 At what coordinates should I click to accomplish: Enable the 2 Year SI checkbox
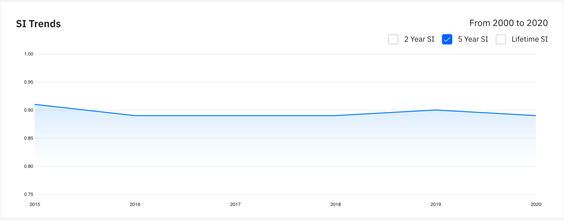pyautogui.click(x=393, y=39)
